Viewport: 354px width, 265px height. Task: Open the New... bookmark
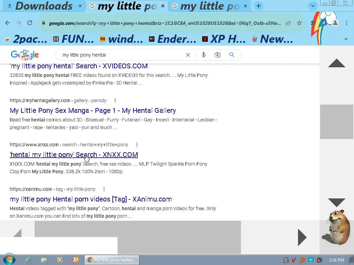272,39
